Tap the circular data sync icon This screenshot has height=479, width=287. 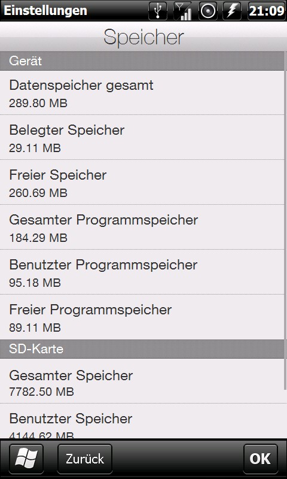(x=208, y=11)
